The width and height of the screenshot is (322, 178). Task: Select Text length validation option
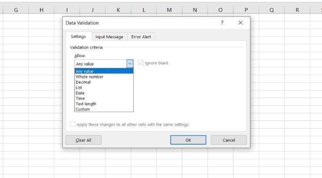pyautogui.click(x=86, y=104)
